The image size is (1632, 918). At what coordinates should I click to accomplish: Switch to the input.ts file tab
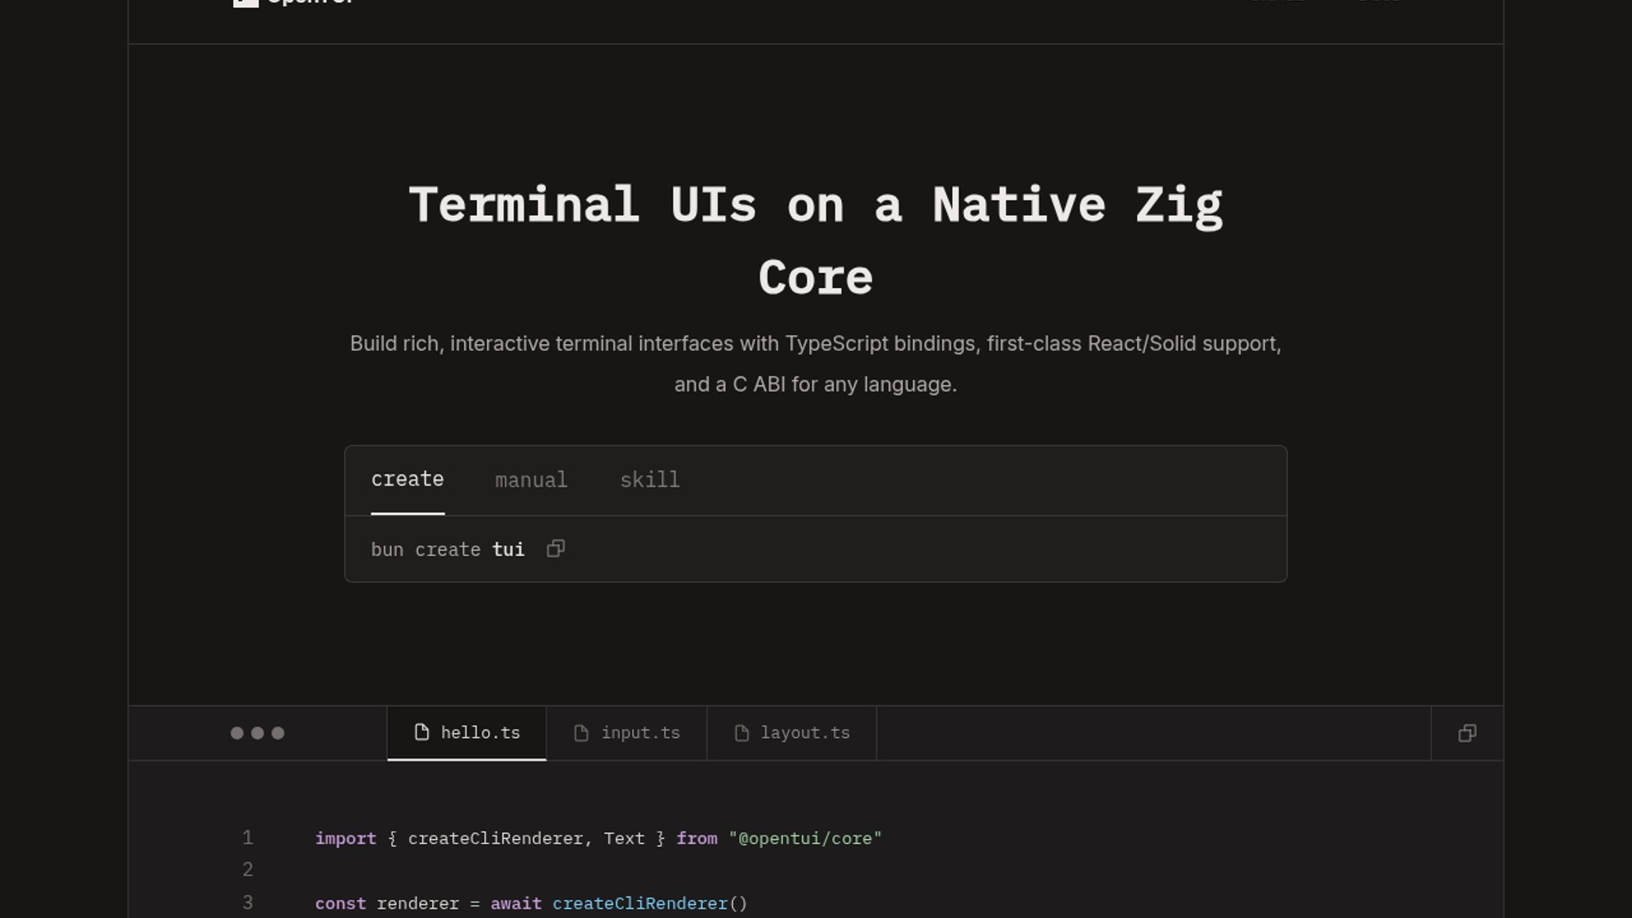coord(640,733)
